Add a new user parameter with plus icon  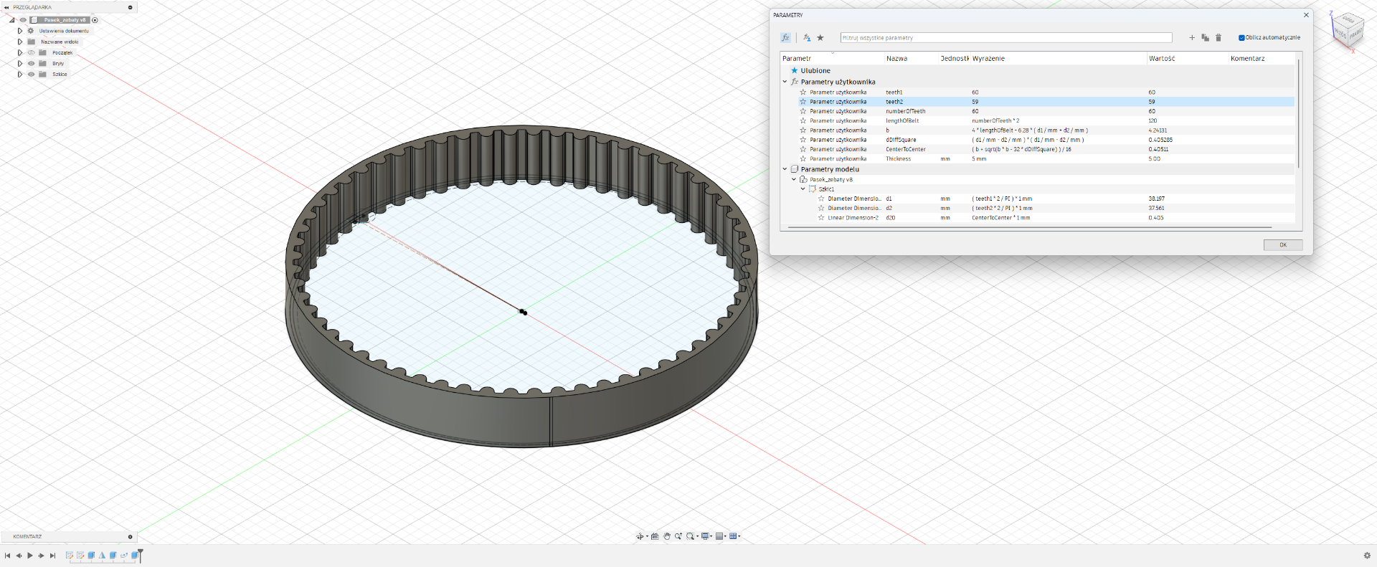1192,37
